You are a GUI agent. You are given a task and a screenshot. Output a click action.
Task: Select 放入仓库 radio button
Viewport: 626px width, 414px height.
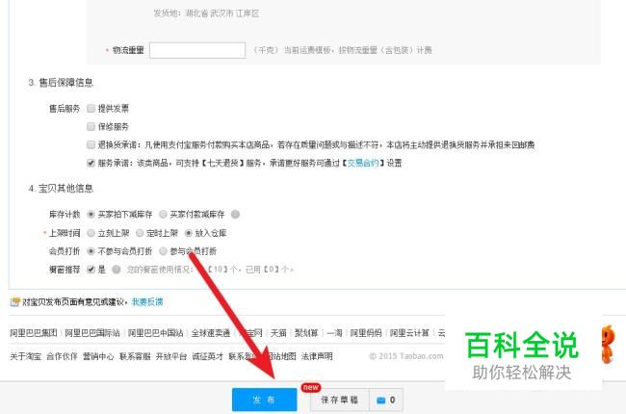pyautogui.click(x=189, y=233)
